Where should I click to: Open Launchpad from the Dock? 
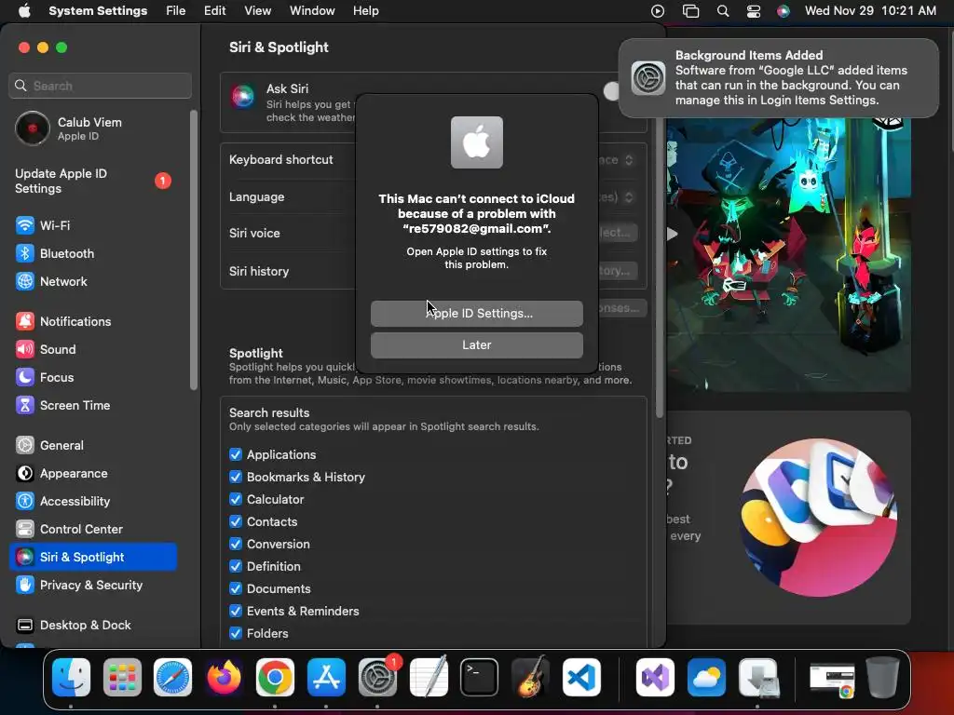pos(122,678)
